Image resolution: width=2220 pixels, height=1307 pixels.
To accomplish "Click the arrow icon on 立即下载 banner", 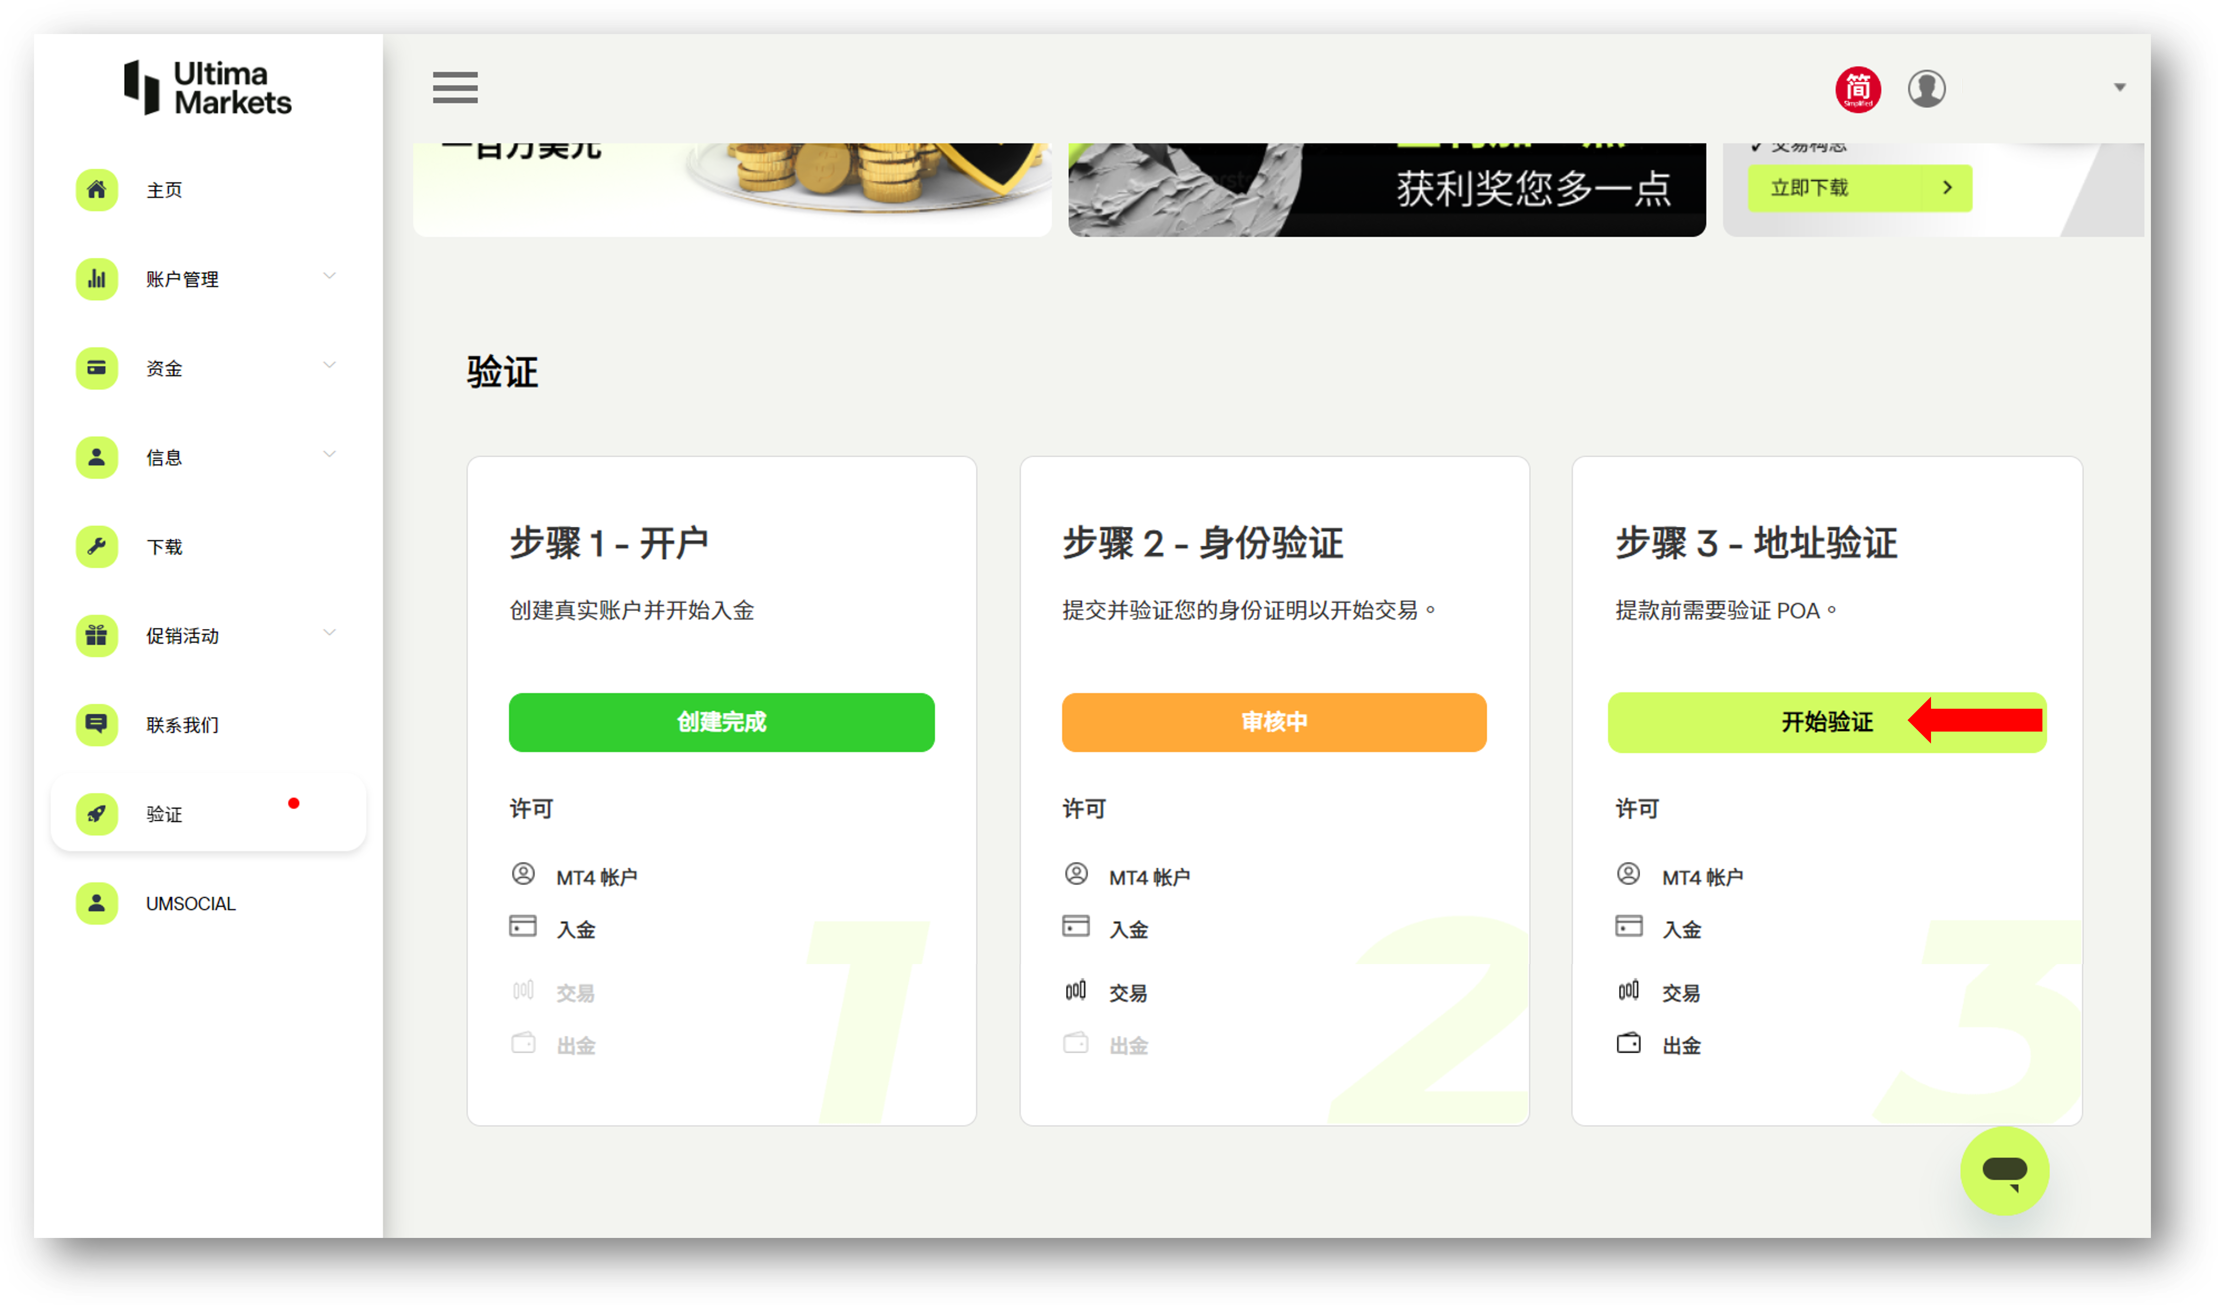I will (1947, 188).
